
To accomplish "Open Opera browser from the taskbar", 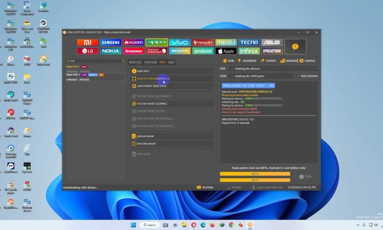I will coord(193,225).
